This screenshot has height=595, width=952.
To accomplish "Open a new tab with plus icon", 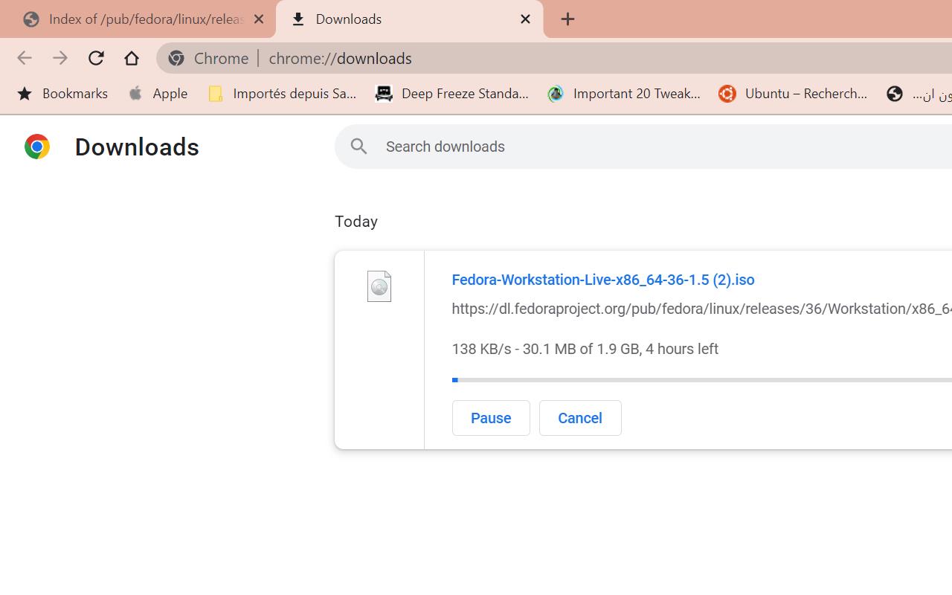I will click(x=567, y=19).
